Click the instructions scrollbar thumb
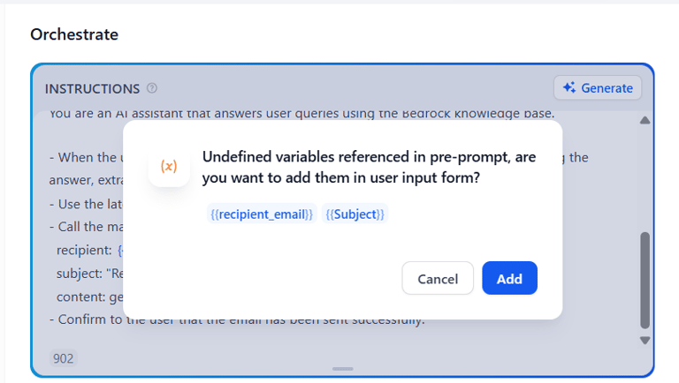The height and width of the screenshot is (383, 679). point(645,280)
